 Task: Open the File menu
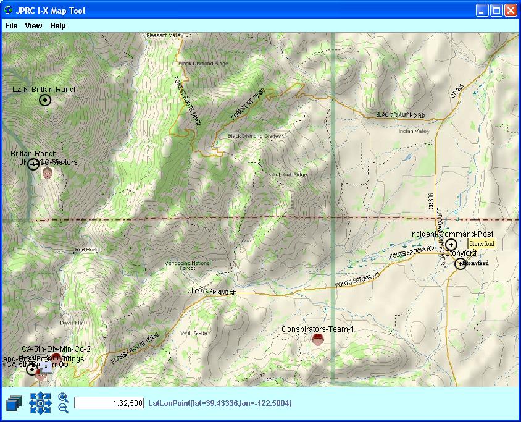click(x=12, y=26)
